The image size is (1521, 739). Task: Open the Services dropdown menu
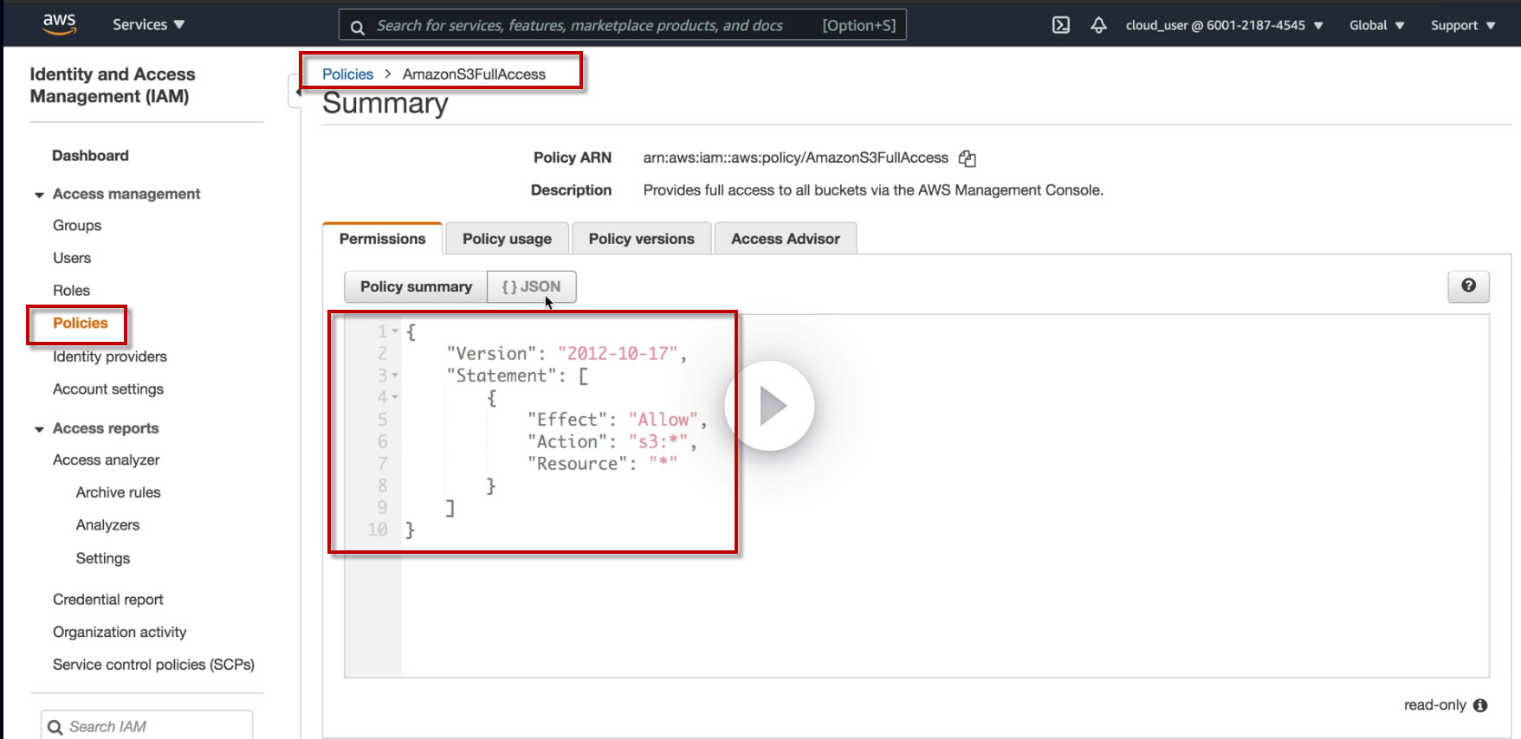[148, 24]
